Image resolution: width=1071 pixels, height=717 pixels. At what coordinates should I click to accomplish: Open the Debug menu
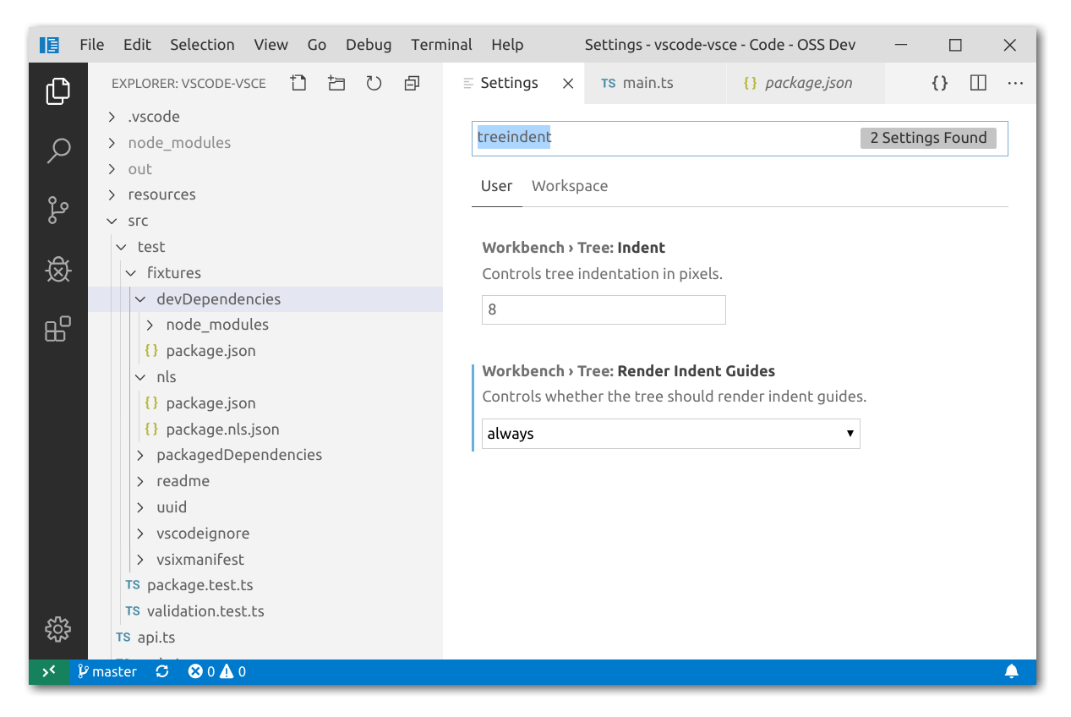(368, 44)
